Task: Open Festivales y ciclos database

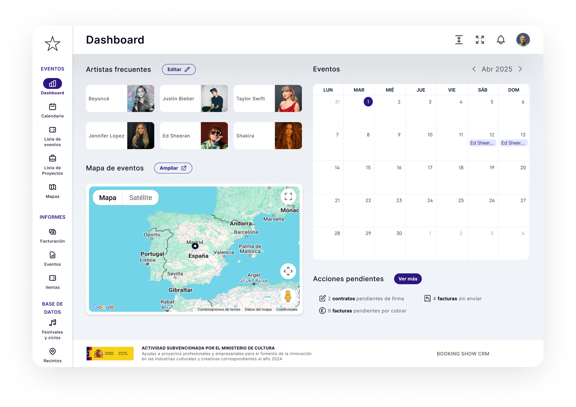Action: pos(53,329)
